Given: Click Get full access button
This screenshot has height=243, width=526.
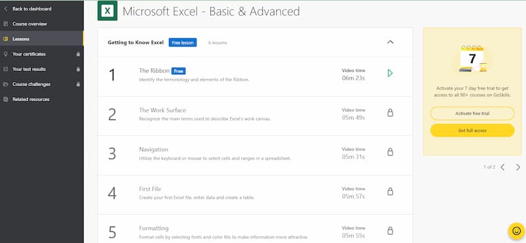Looking at the screenshot, I should coord(472,131).
